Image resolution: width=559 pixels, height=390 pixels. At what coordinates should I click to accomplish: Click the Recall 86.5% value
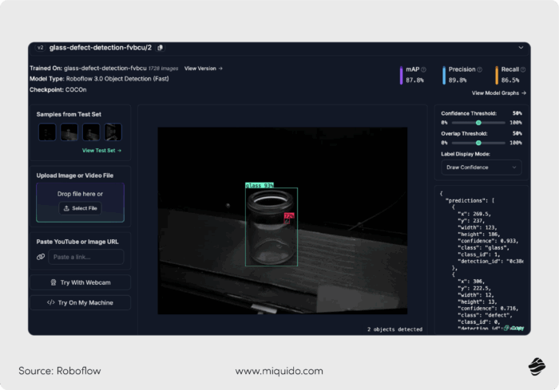(510, 80)
